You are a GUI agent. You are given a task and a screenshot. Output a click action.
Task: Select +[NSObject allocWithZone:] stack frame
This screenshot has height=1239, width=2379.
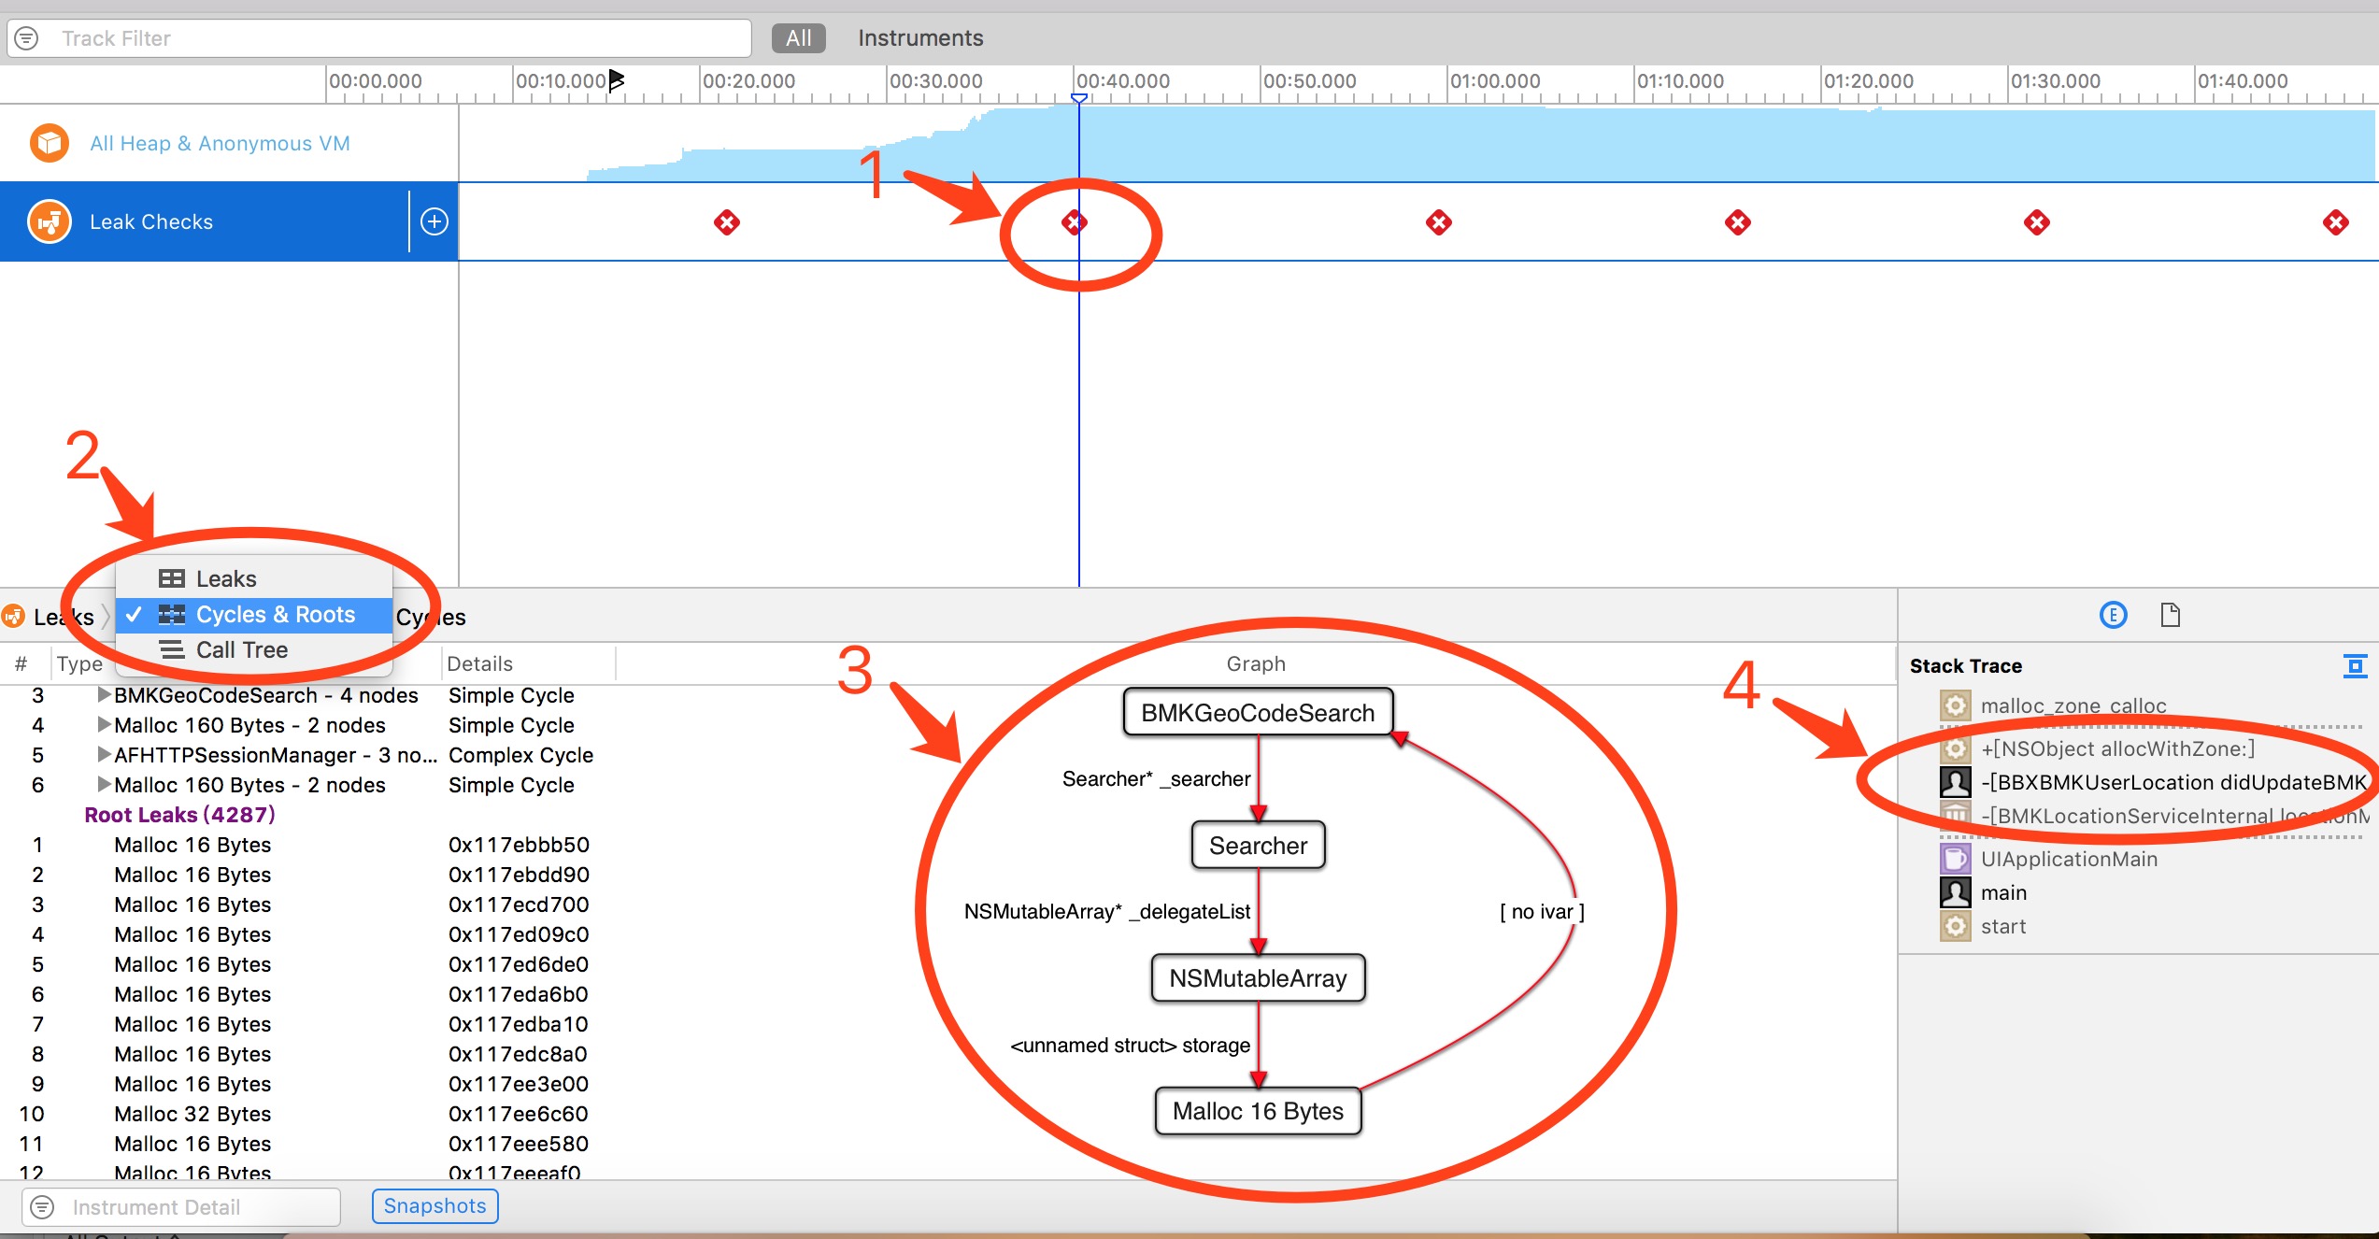point(2117,748)
